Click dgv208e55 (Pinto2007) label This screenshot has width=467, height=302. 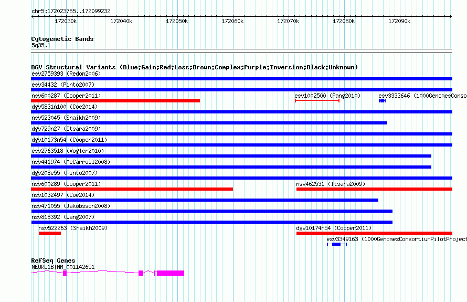coord(65,173)
